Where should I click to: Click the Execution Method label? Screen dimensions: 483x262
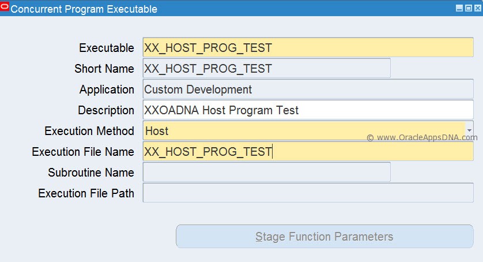89,131
